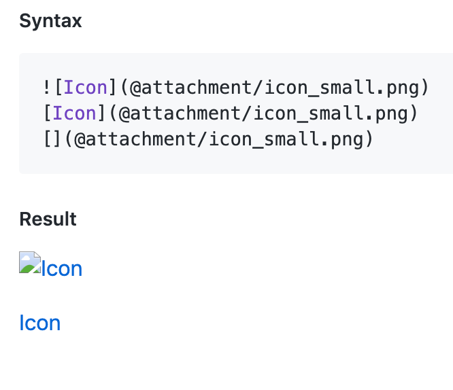453x390 pixels.
Task: Place cursor at end of second code line
Action: point(418,113)
